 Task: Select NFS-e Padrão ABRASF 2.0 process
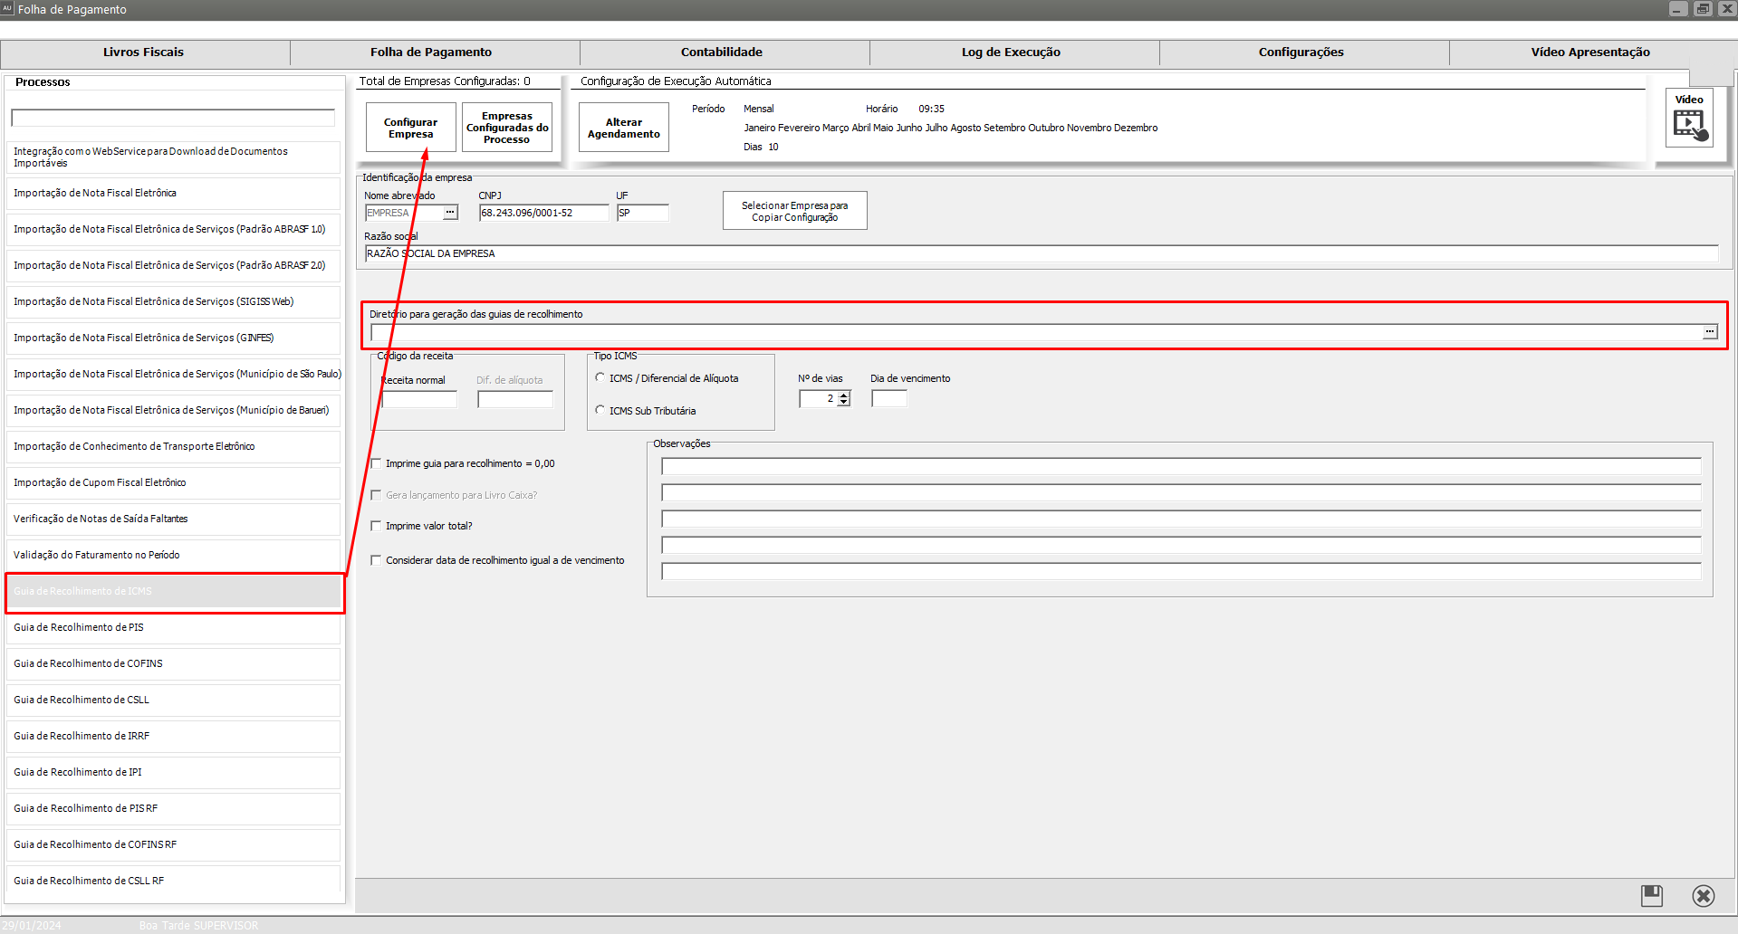pyautogui.click(x=173, y=265)
